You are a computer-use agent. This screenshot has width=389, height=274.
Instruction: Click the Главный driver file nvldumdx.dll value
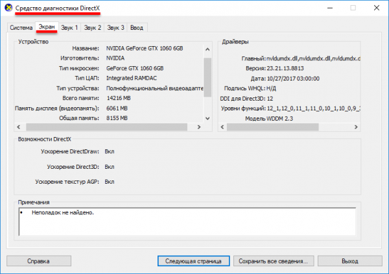pos(313,58)
